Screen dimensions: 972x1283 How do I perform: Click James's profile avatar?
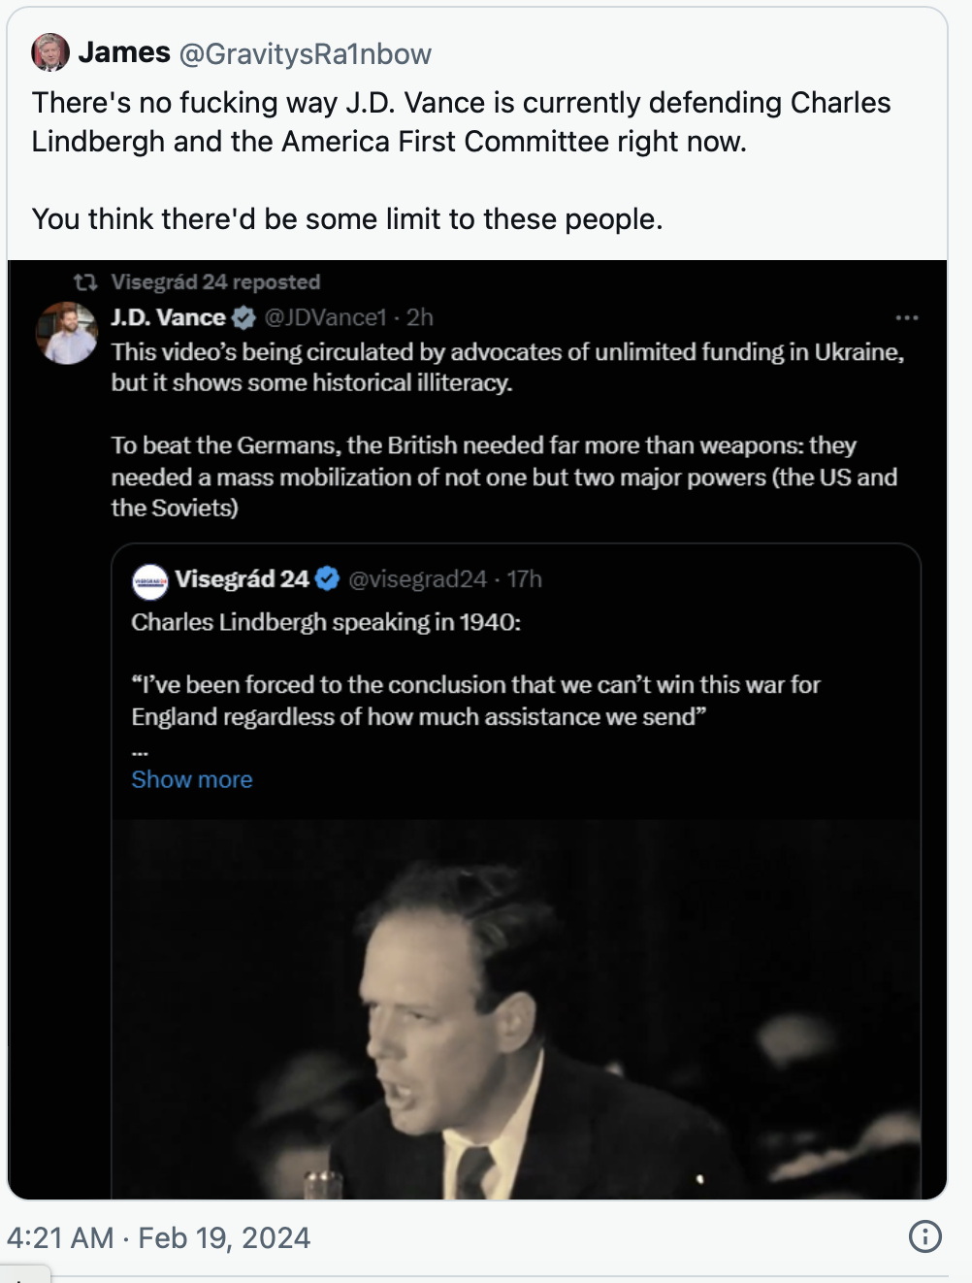[50, 52]
